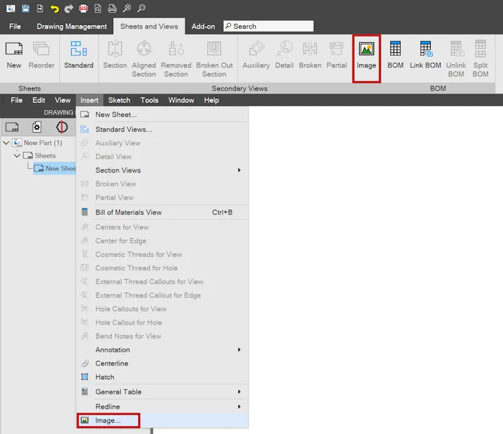Image resolution: width=503 pixels, height=434 pixels.
Task: Click the Save icon in quick access toolbar
Action: pos(25,8)
